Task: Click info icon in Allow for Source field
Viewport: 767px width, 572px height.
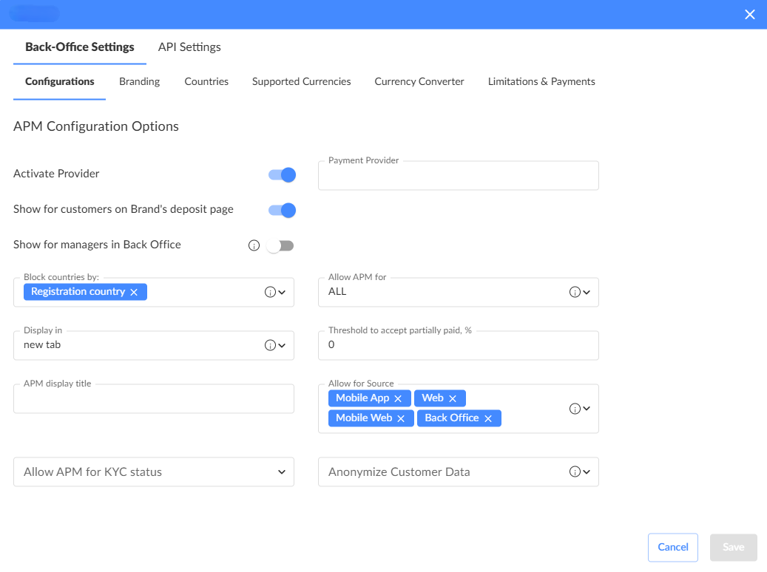Action: click(575, 408)
